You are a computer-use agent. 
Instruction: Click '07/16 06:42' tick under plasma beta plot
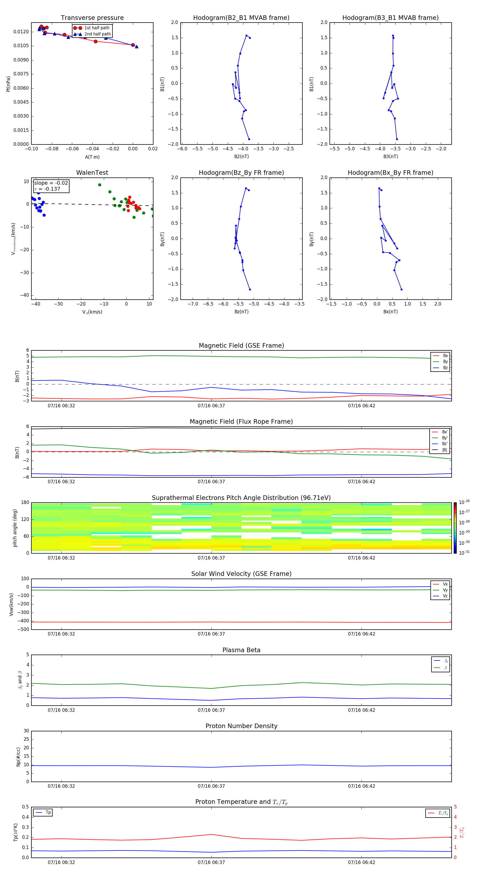click(x=361, y=710)
